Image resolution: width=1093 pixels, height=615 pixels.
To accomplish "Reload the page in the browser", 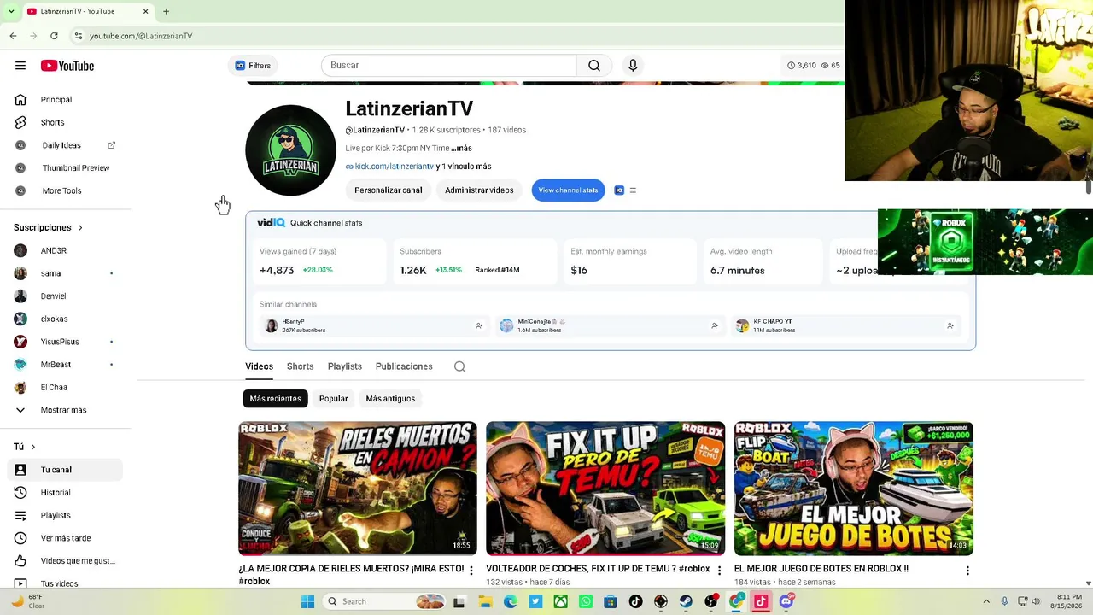I will [x=54, y=36].
